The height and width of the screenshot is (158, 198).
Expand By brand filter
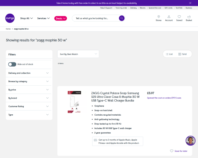(x=28, y=98)
